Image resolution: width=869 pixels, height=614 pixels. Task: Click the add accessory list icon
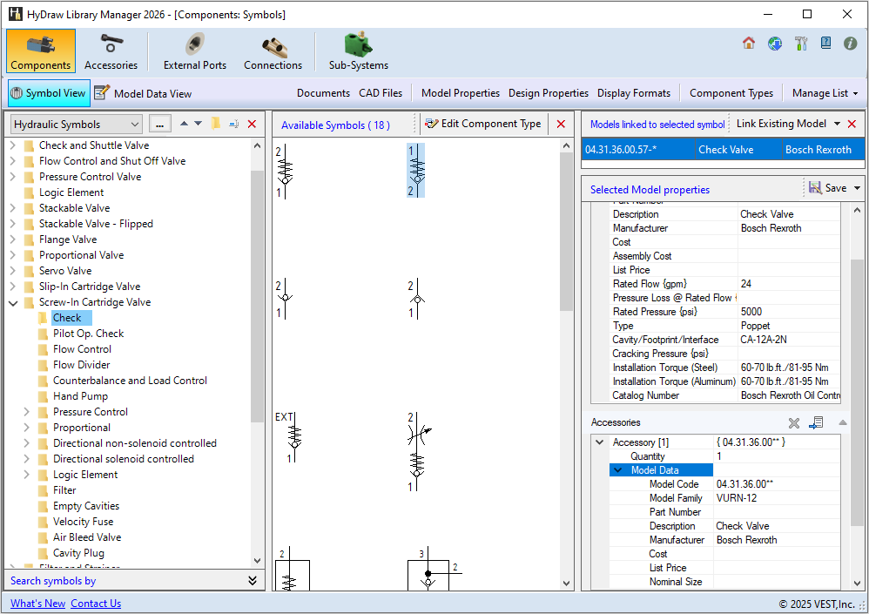pyautogui.click(x=816, y=422)
